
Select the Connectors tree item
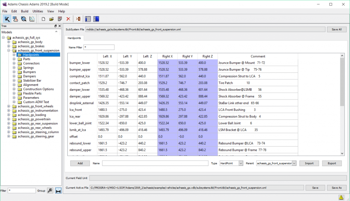pos(31,63)
